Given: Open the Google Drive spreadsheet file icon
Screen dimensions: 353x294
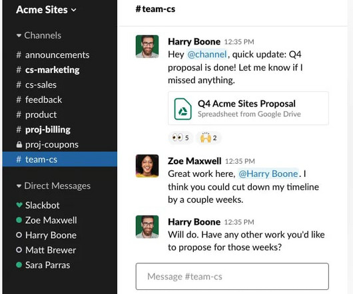Looking at the screenshot, I should (x=182, y=109).
